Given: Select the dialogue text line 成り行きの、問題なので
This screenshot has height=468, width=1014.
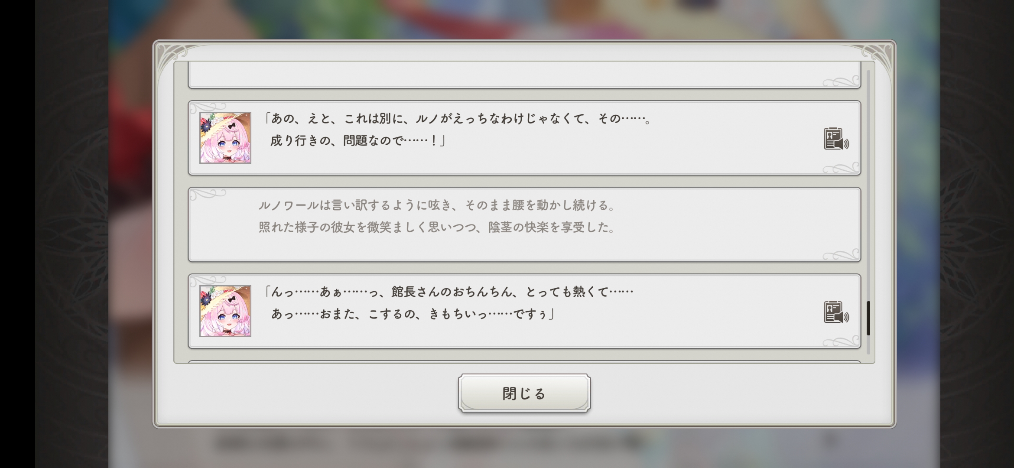Looking at the screenshot, I should (x=358, y=140).
